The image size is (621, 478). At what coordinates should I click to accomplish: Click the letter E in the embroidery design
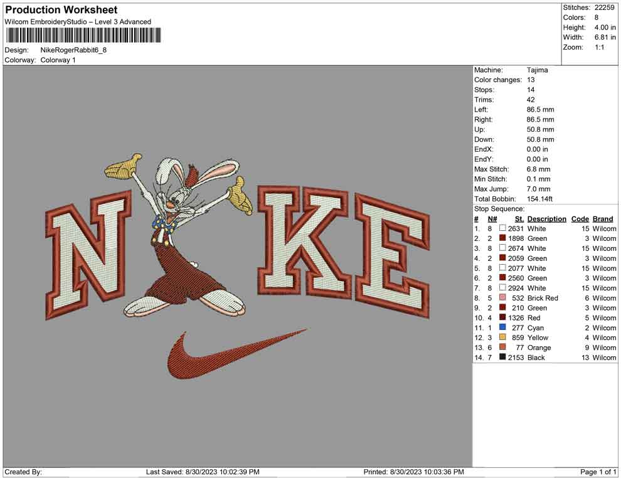tap(392, 255)
